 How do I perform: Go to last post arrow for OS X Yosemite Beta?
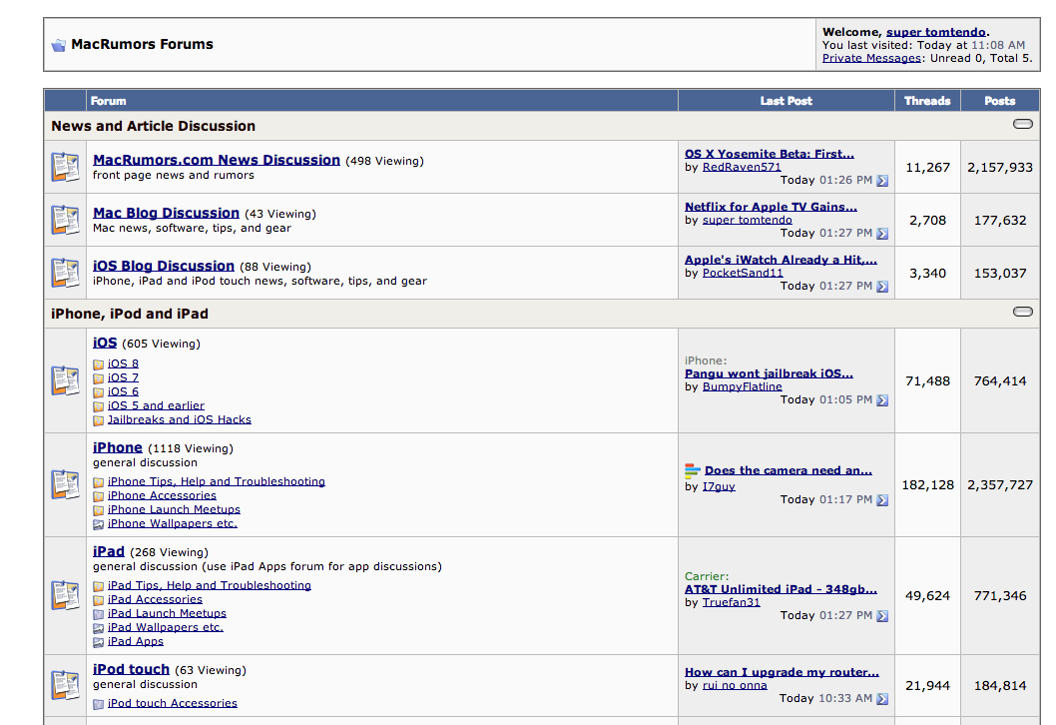[882, 181]
